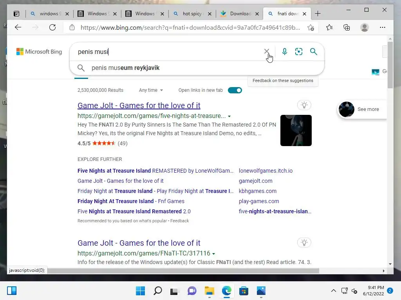Image resolution: width=401 pixels, height=300 pixels.
Task: Close the 'fnati down' tab
Action: tap(304, 14)
